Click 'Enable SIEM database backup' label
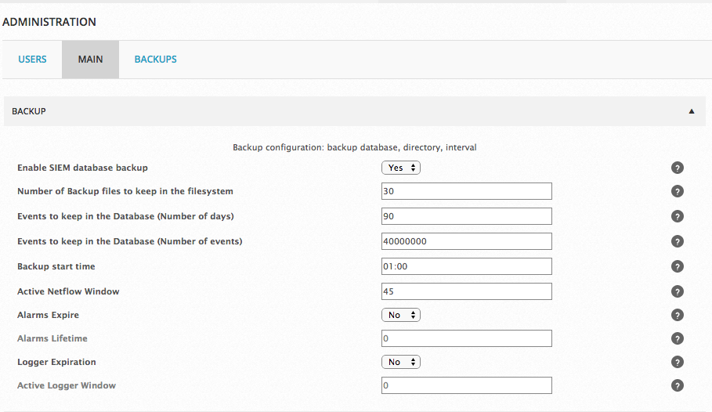 click(83, 168)
